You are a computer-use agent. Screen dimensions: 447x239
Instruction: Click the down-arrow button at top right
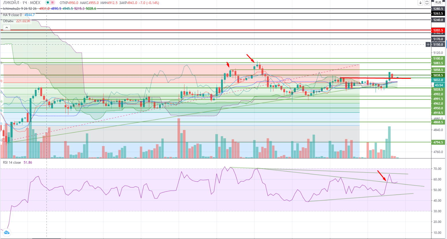pyautogui.click(x=420, y=3)
